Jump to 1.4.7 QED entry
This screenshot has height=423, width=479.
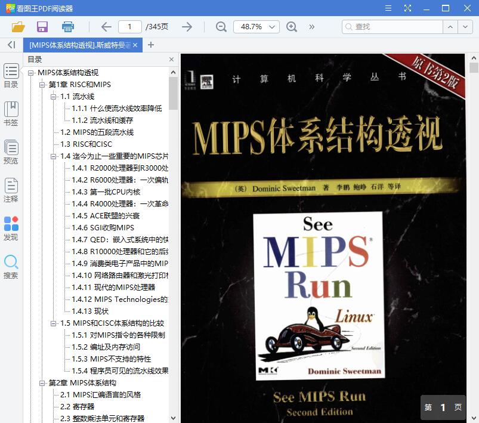(120, 240)
